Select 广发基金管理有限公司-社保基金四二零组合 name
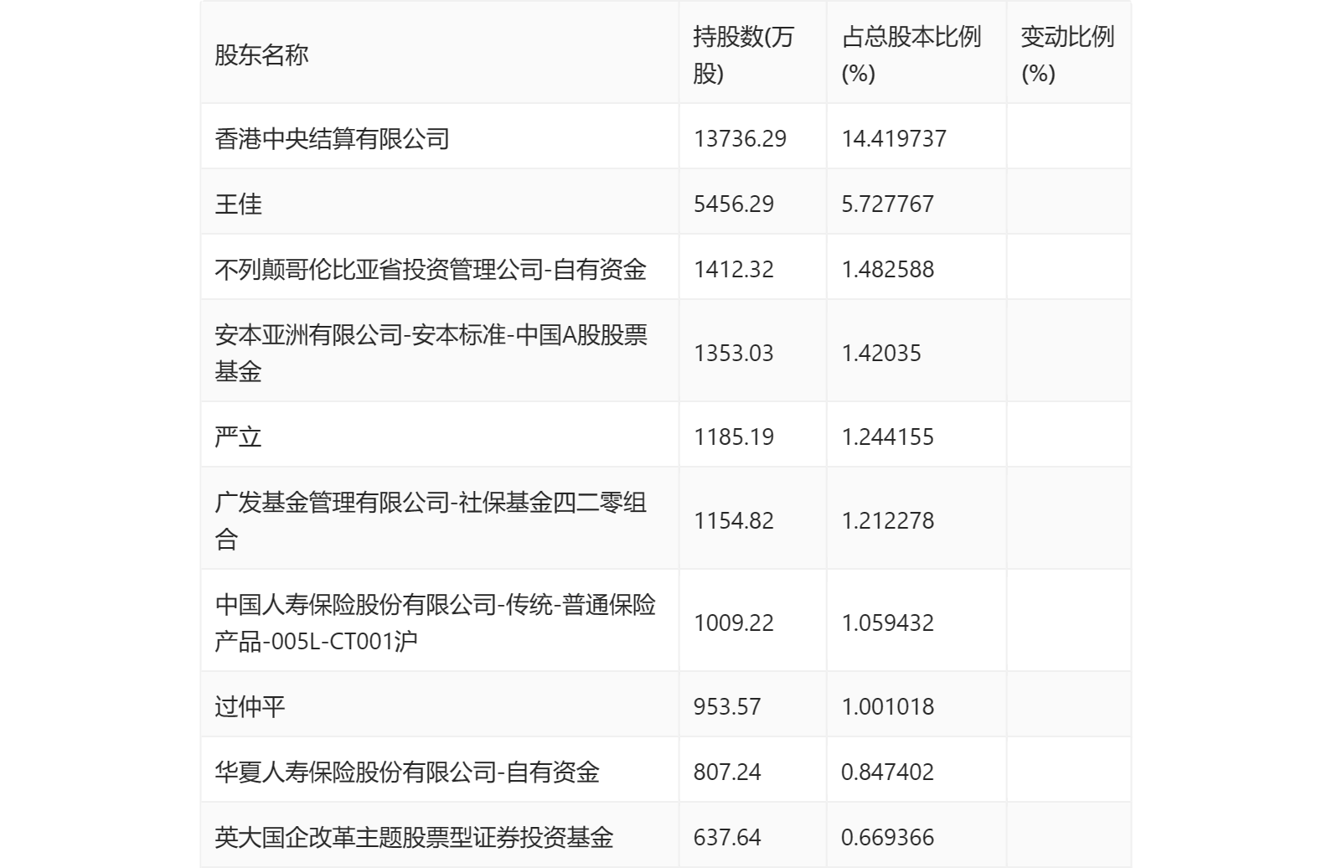 click(431, 520)
